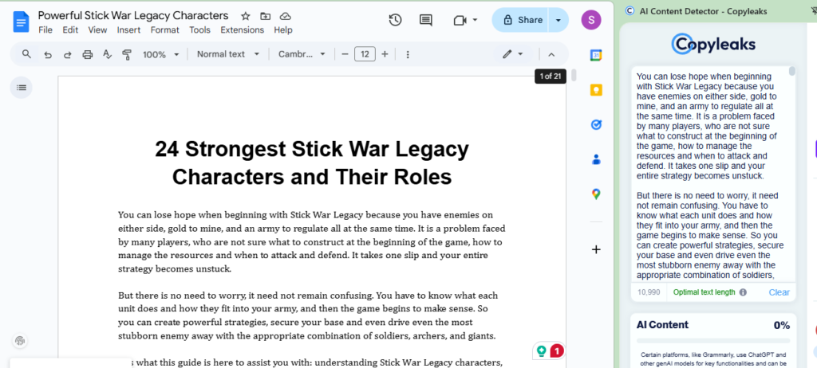Click the spelling and grammar check icon
The height and width of the screenshot is (368, 817).
click(x=107, y=54)
